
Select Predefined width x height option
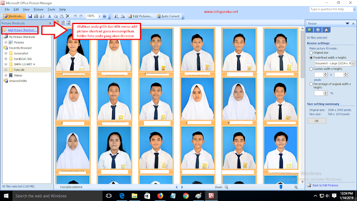[311, 58]
